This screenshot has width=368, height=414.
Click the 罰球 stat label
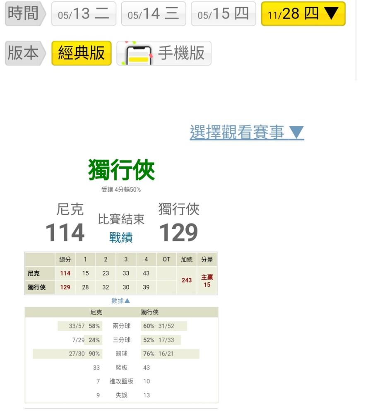(x=121, y=354)
